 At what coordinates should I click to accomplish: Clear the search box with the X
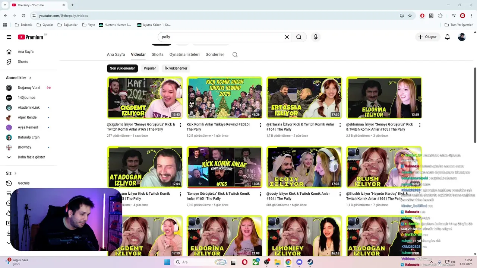click(x=287, y=37)
